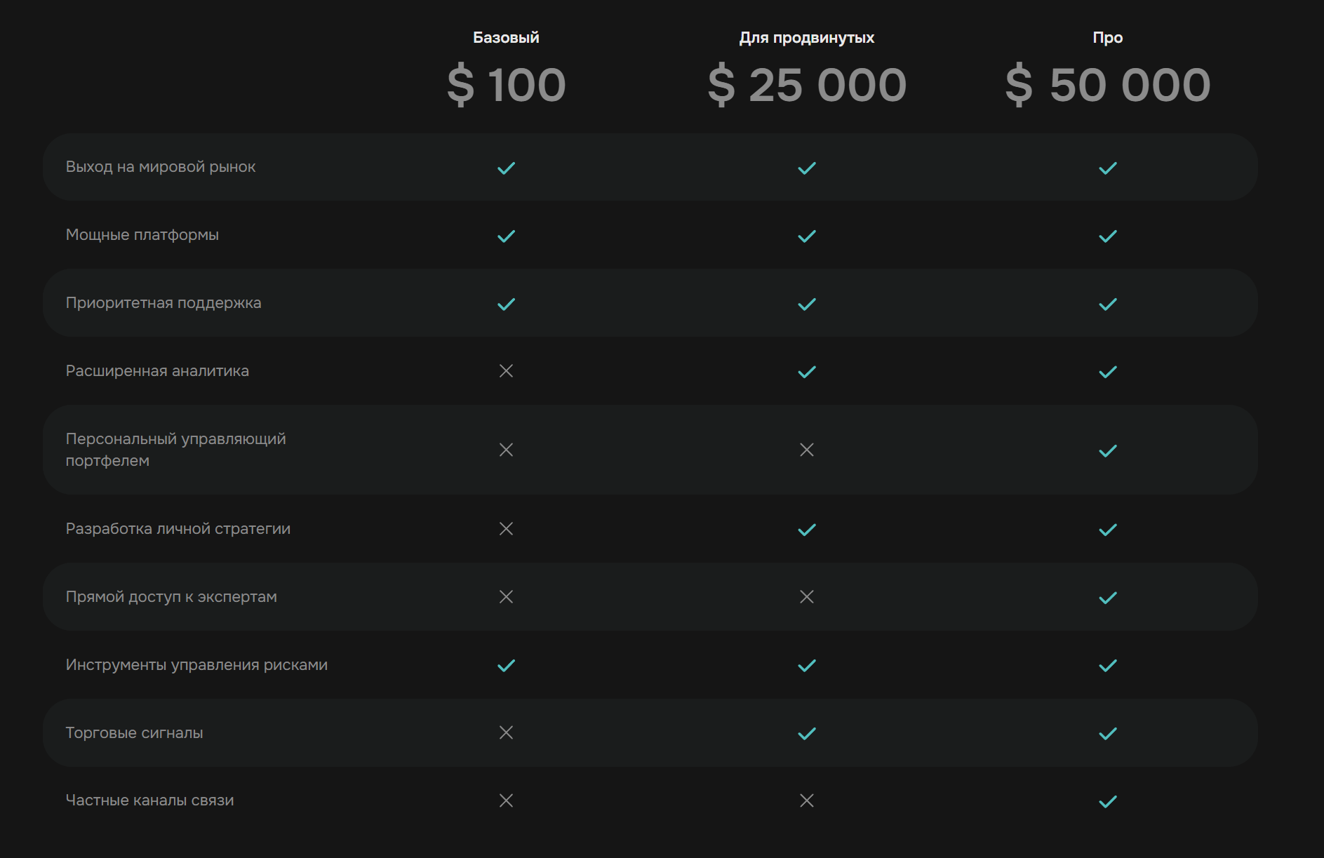
Task: Click the Инструменты управления рисками label
Action: [x=196, y=665]
